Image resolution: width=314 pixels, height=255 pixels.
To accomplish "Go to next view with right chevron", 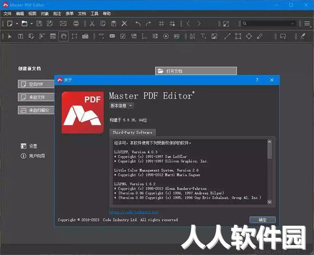I will [199, 24].
